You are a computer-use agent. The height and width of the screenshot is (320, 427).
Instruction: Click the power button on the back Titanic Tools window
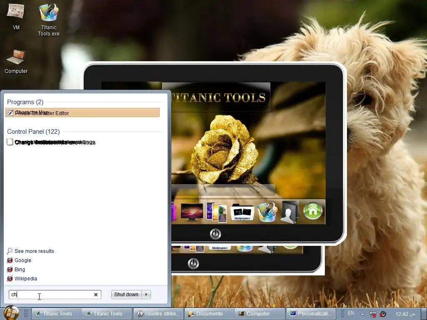point(193,263)
